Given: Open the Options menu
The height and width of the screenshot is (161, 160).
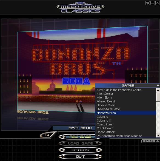Looking at the screenshot, I should [x=80, y=150].
